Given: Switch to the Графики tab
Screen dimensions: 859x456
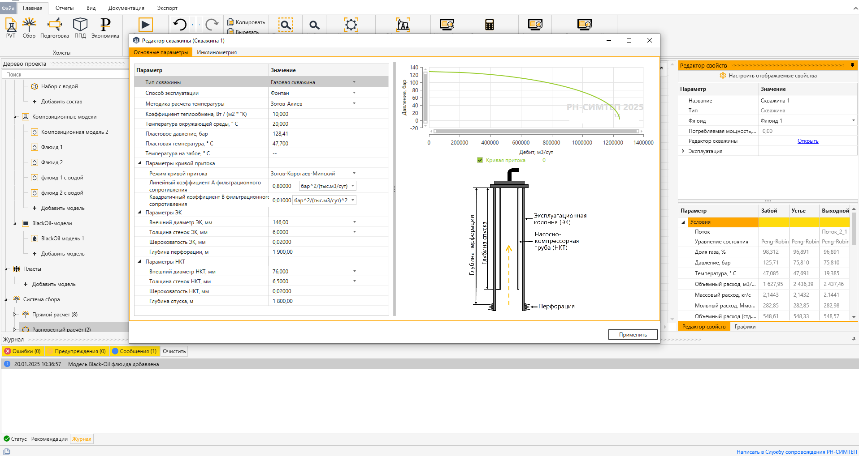Looking at the screenshot, I should [745, 327].
